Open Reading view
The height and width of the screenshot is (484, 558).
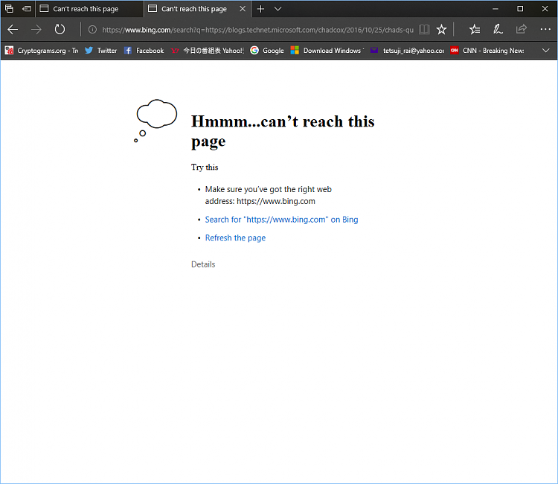click(x=424, y=30)
